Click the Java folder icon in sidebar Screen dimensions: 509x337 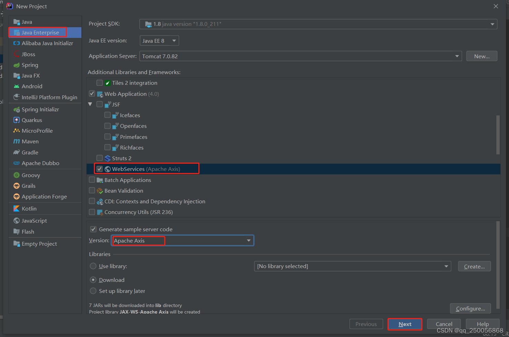[x=17, y=22]
